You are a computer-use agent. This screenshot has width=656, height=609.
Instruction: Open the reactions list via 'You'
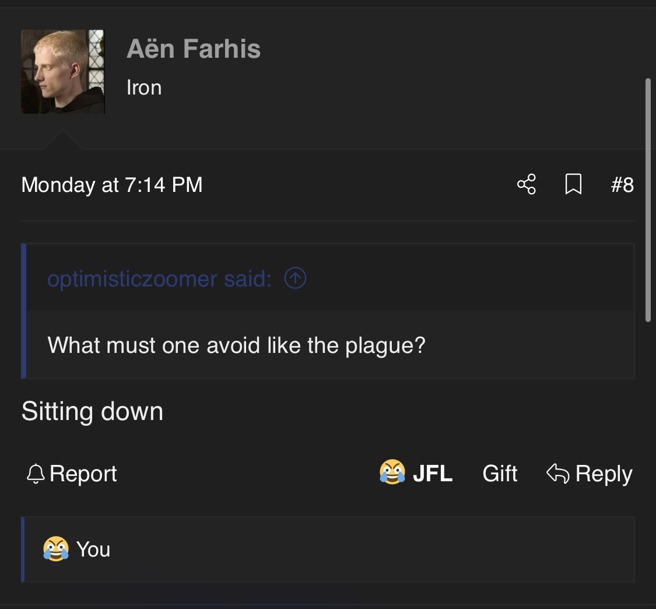93,549
